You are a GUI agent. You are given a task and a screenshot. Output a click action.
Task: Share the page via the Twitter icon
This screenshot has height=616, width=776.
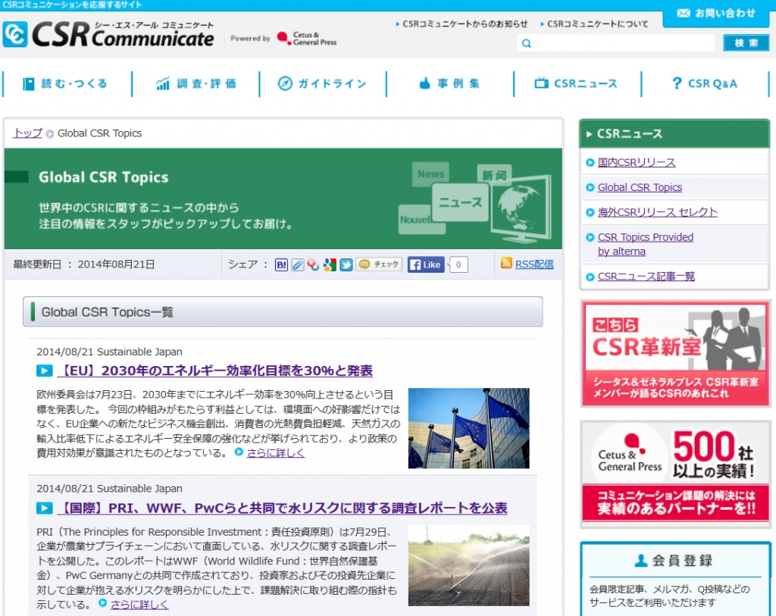(346, 264)
